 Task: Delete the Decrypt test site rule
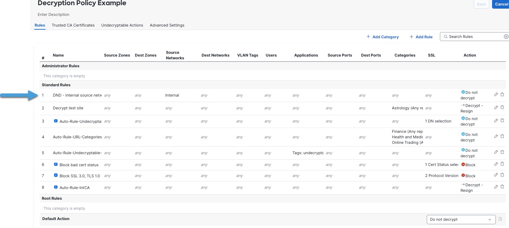(x=502, y=108)
